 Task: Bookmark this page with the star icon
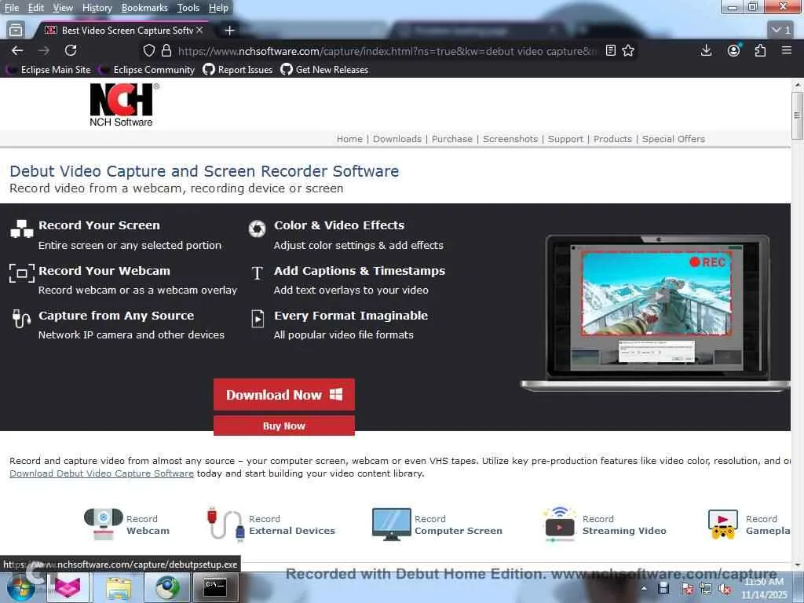[628, 50]
